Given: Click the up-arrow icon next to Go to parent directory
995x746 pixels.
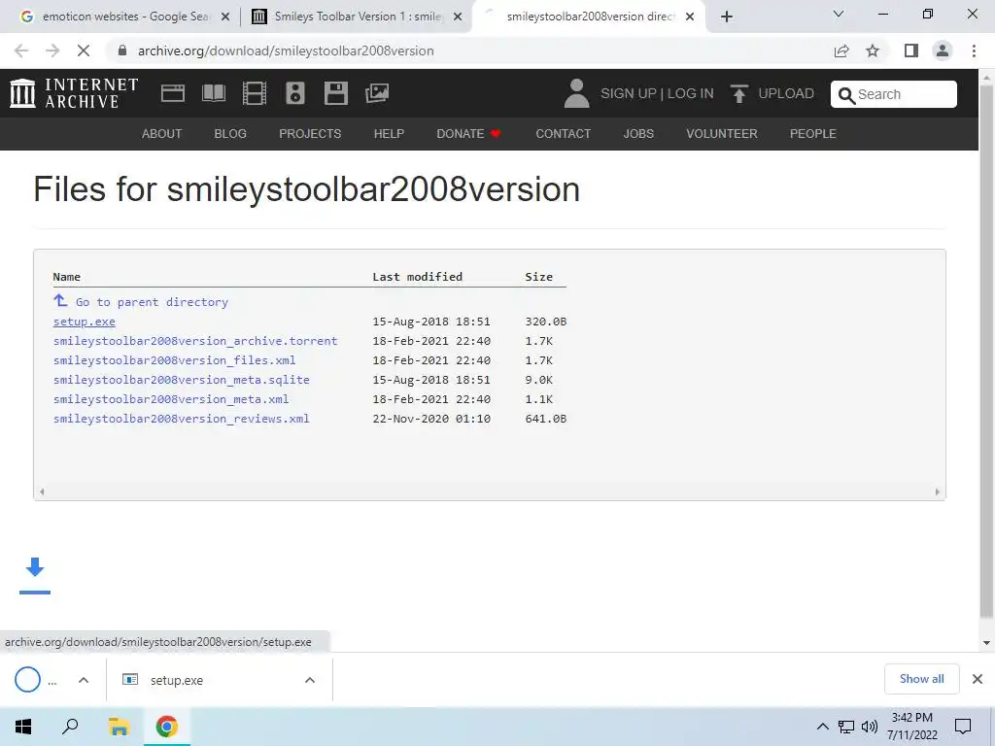Looking at the screenshot, I should point(60,300).
